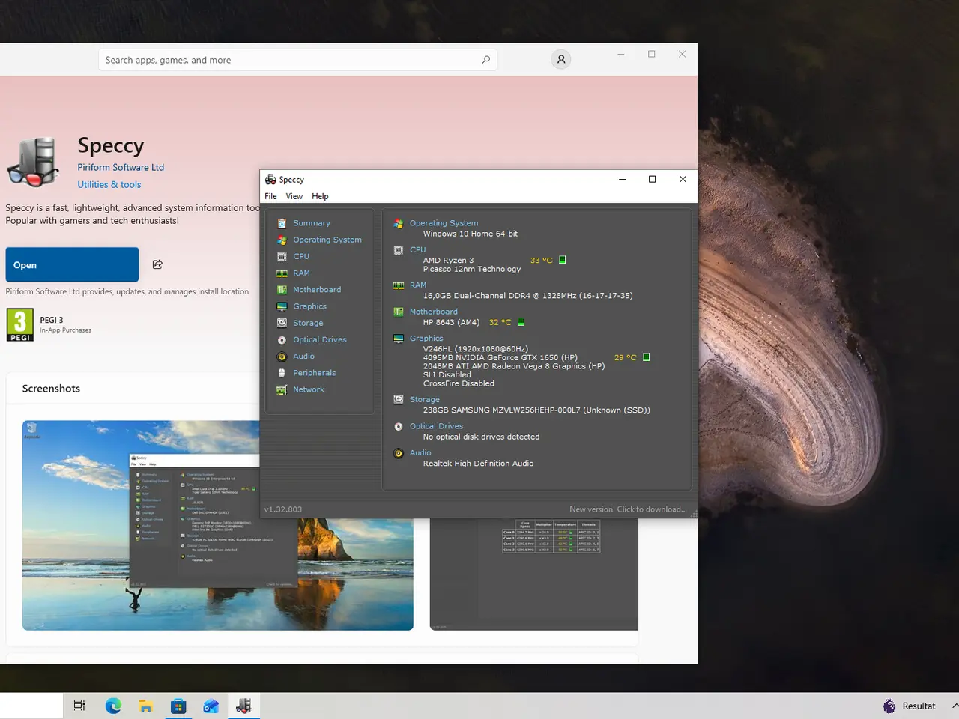This screenshot has height=719, width=959.
Task: Open Outlook from the taskbar
Action: pyautogui.click(x=211, y=706)
